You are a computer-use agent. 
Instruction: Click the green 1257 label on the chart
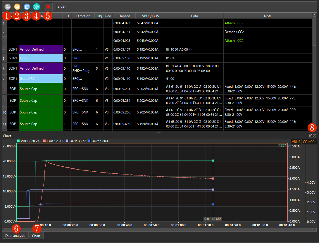tap(282, 145)
